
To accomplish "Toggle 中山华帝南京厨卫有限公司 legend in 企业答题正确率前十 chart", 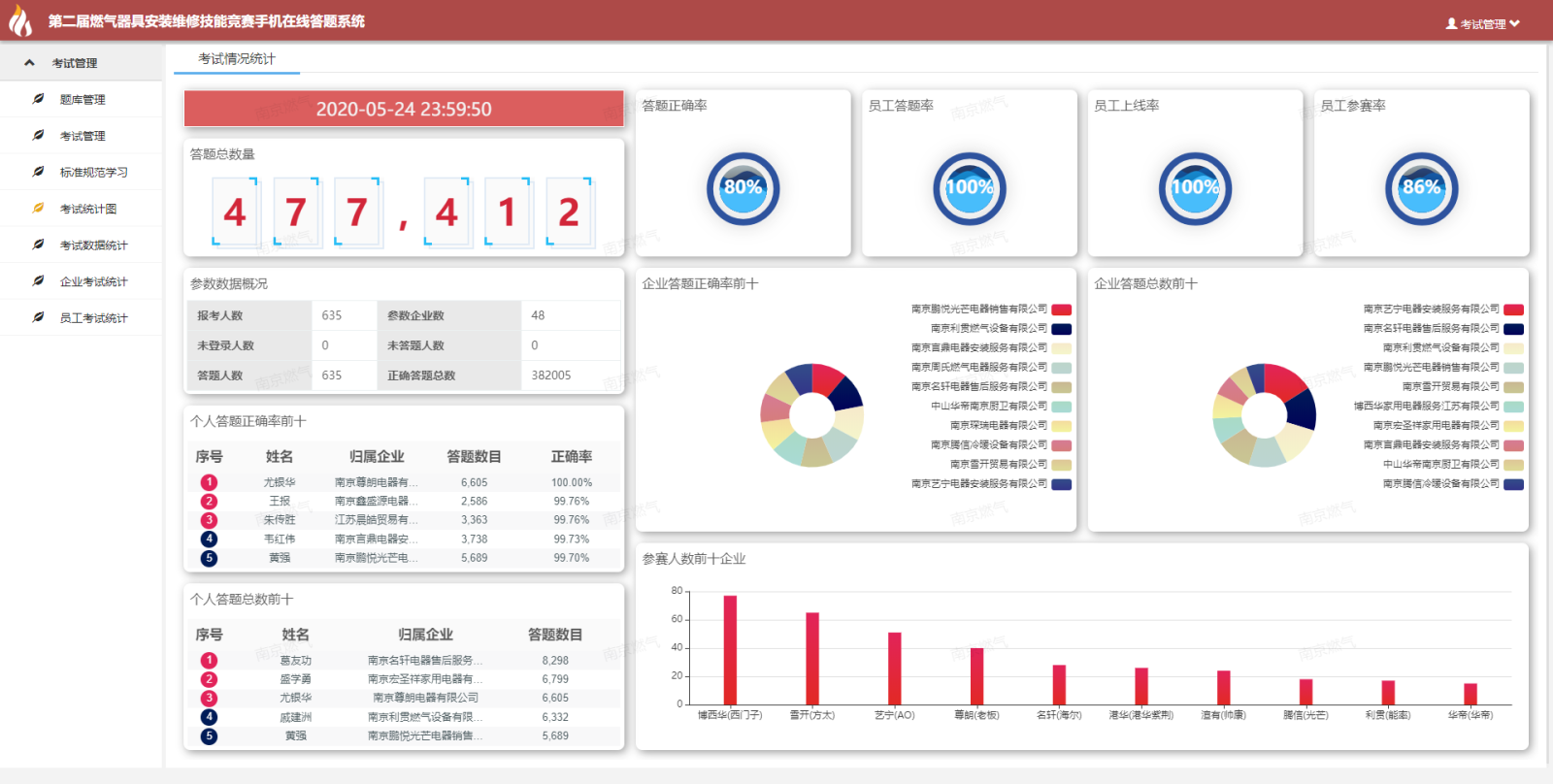I will pyautogui.click(x=1061, y=407).
